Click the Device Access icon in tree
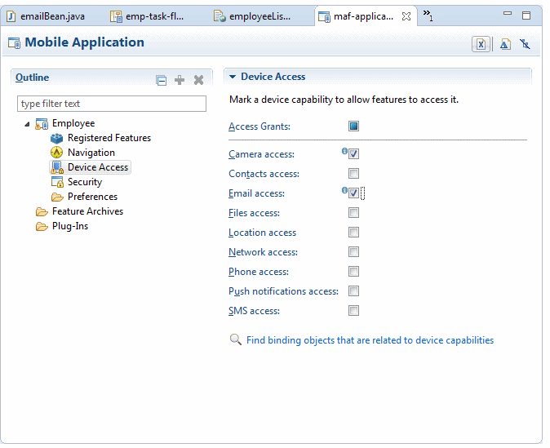This screenshot has height=448, width=550. tap(57, 167)
